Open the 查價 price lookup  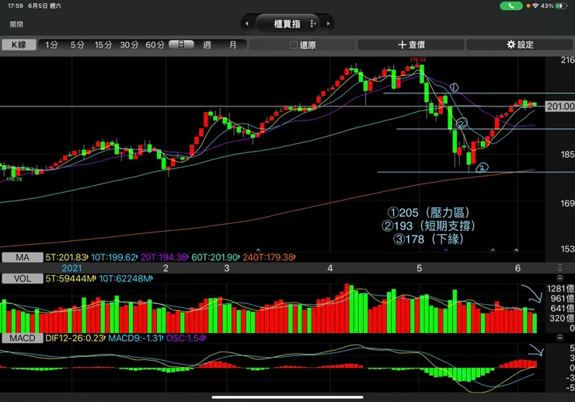pos(411,45)
